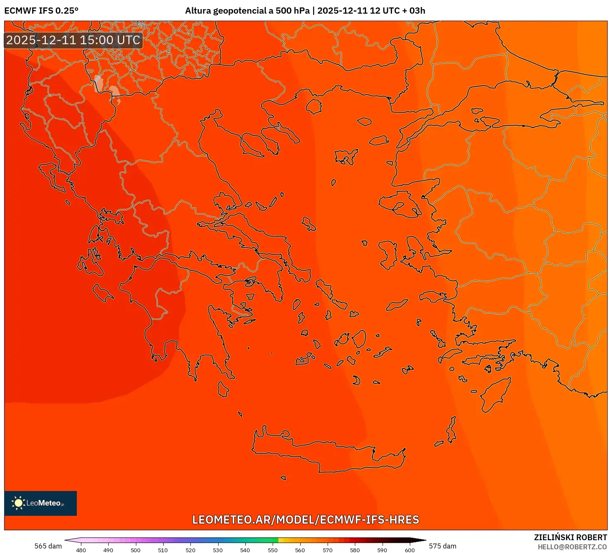Click the dark timestamp badge 2025-12-11 15:00 UTC
This screenshot has height=553, width=611.
pos(73,41)
